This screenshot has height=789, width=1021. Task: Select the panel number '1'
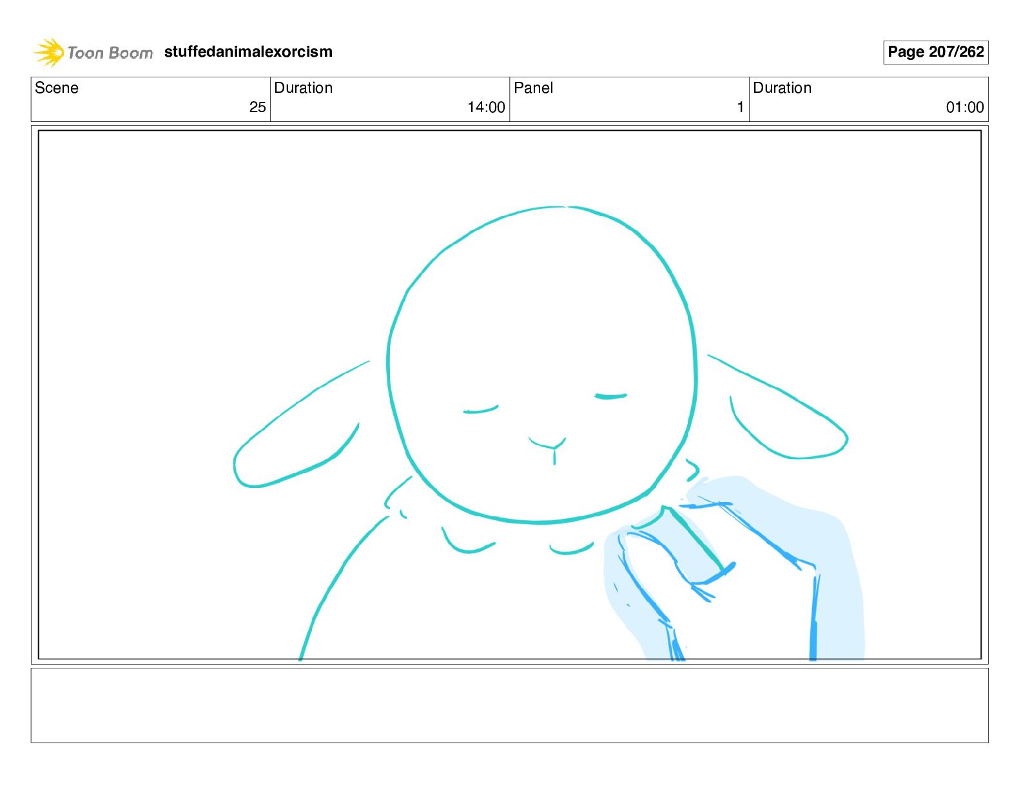[x=741, y=107]
